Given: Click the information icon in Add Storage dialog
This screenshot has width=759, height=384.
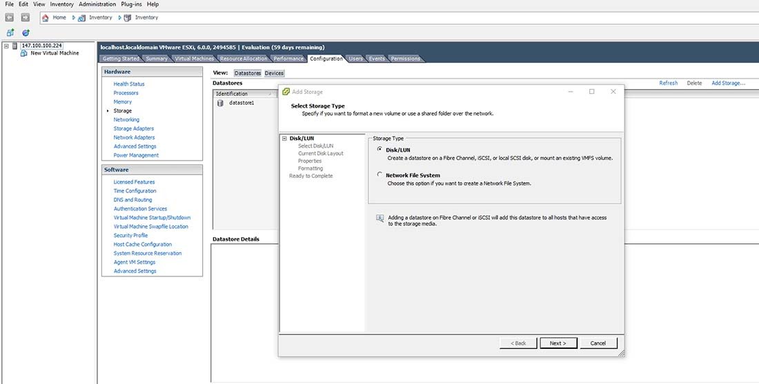Looking at the screenshot, I should [x=380, y=219].
